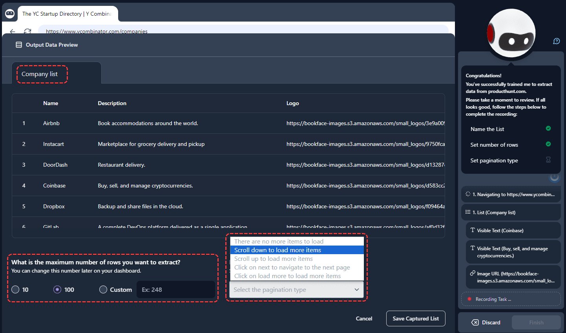
Task: Select the 10 rows radio button
Action: [15, 289]
